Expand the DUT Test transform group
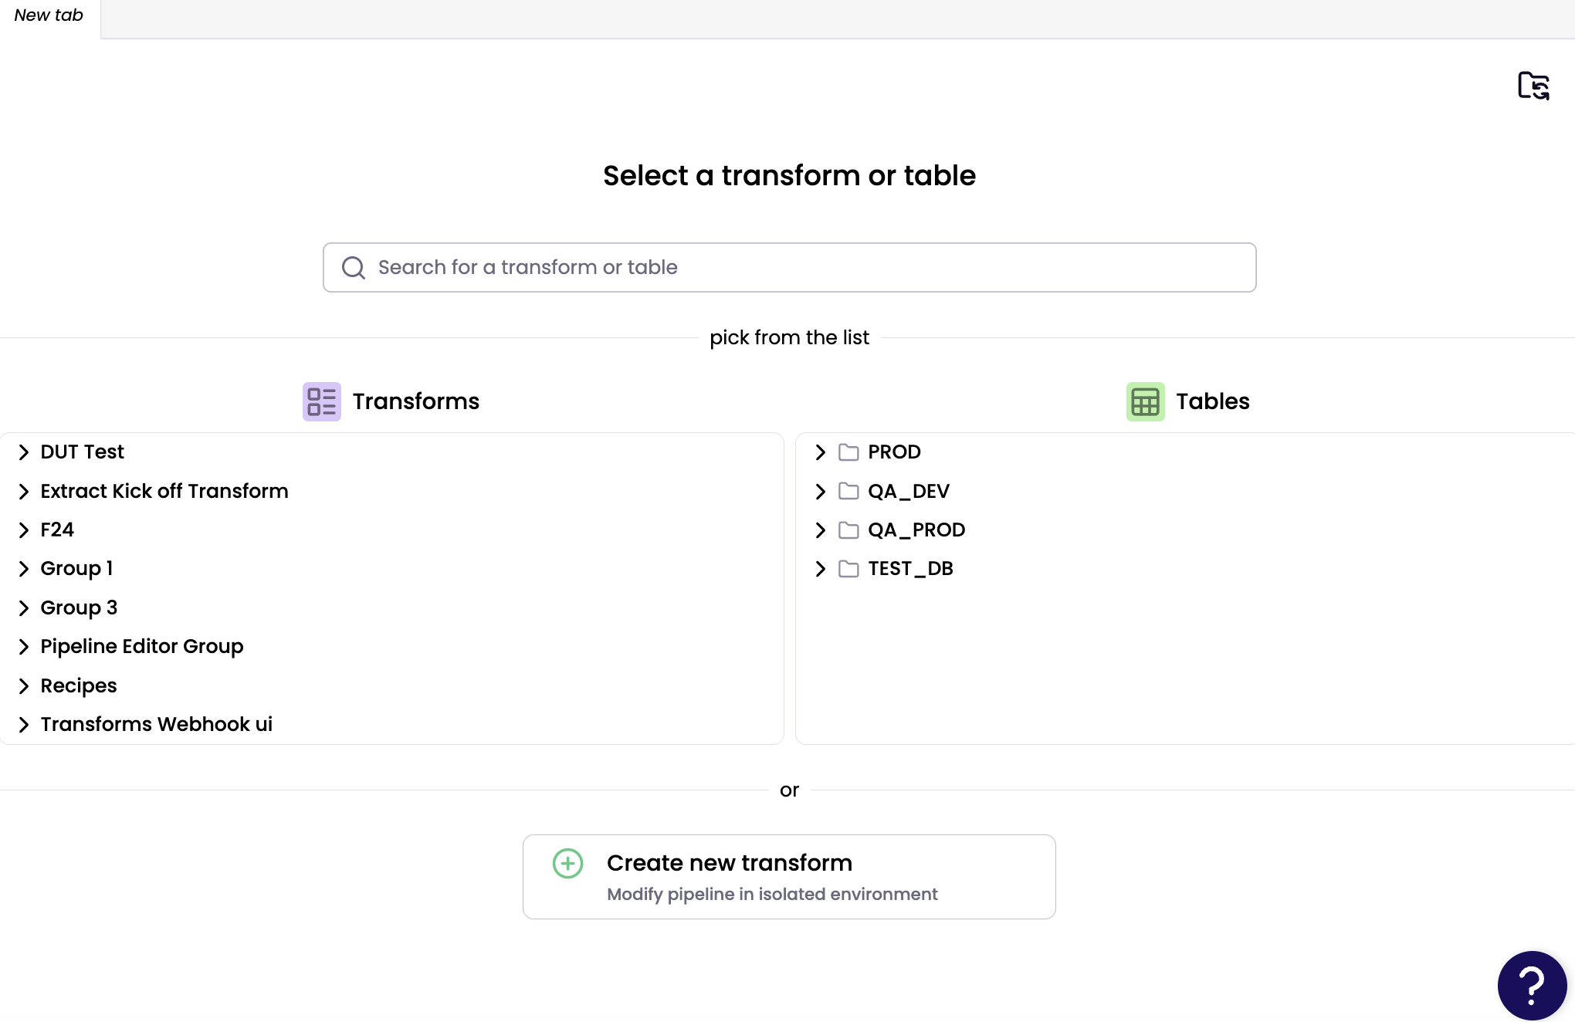Image resolution: width=1575 pixels, height=1022 pixels. tap(24, 452)
